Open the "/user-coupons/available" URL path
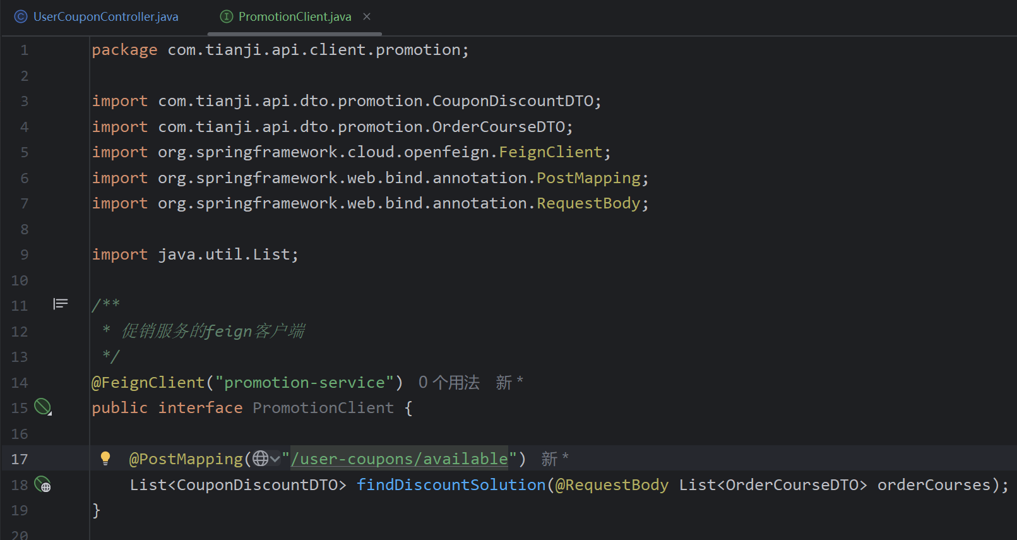Image resolution: width=1017 pixels, height=540 pixels. click(x=399, y=459)
